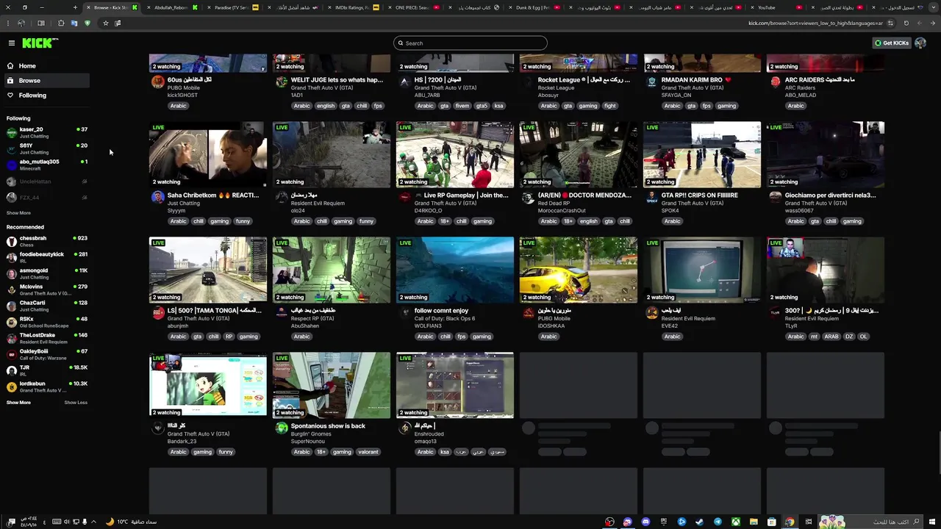The image size is (941, 529).
Task: Open offline UncleHattan channel
Action: 47,181
